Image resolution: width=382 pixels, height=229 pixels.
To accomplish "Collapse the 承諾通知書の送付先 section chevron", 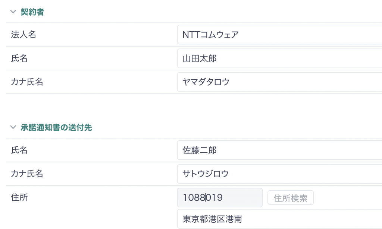I will click(13, 127).
